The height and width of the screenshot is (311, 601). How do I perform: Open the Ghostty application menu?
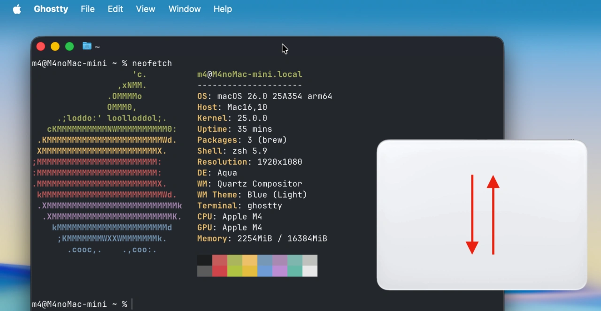51,8
